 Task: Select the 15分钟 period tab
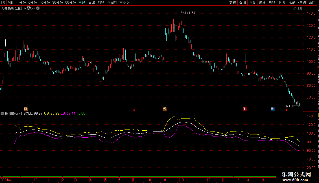click(45, 3)
